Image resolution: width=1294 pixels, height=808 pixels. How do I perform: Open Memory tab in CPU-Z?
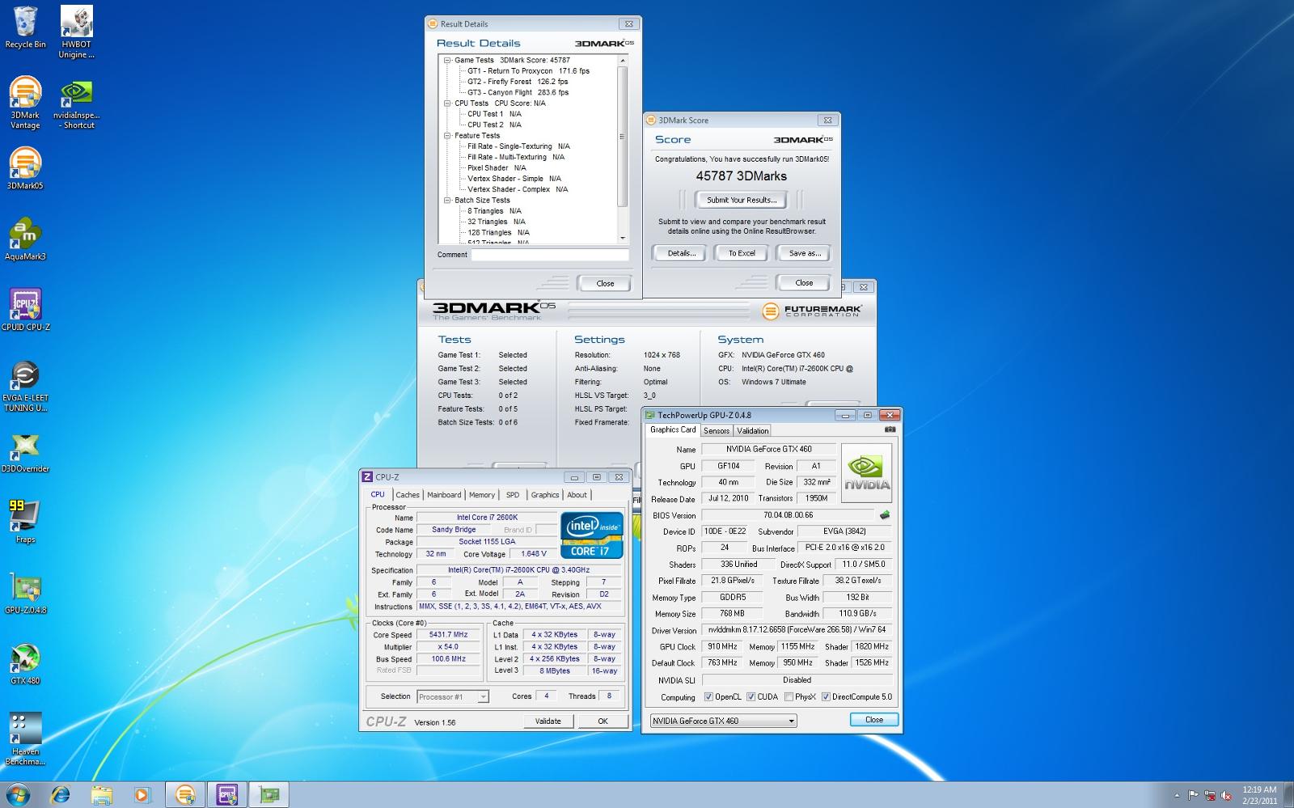tap(481, 495)
